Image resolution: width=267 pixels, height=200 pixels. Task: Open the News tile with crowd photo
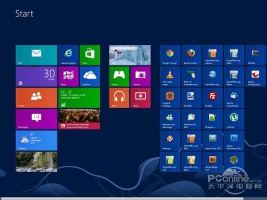coord(79,119)
